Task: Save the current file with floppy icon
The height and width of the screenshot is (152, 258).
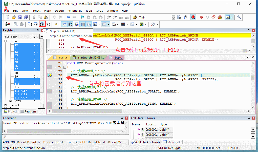Action: 20,17
